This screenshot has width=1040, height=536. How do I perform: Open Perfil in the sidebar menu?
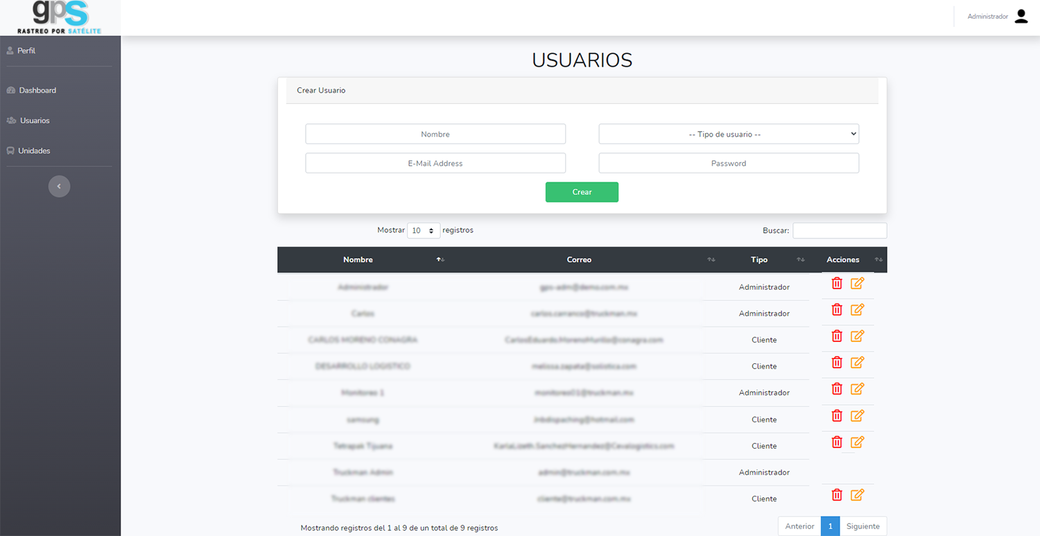click(26, 51)
